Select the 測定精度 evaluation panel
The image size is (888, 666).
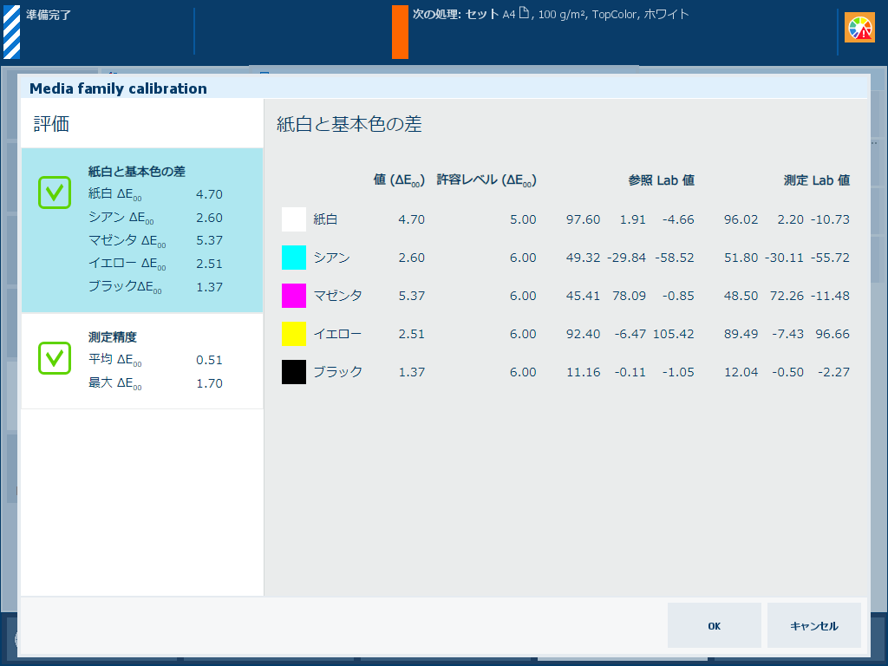pos(142,361)
